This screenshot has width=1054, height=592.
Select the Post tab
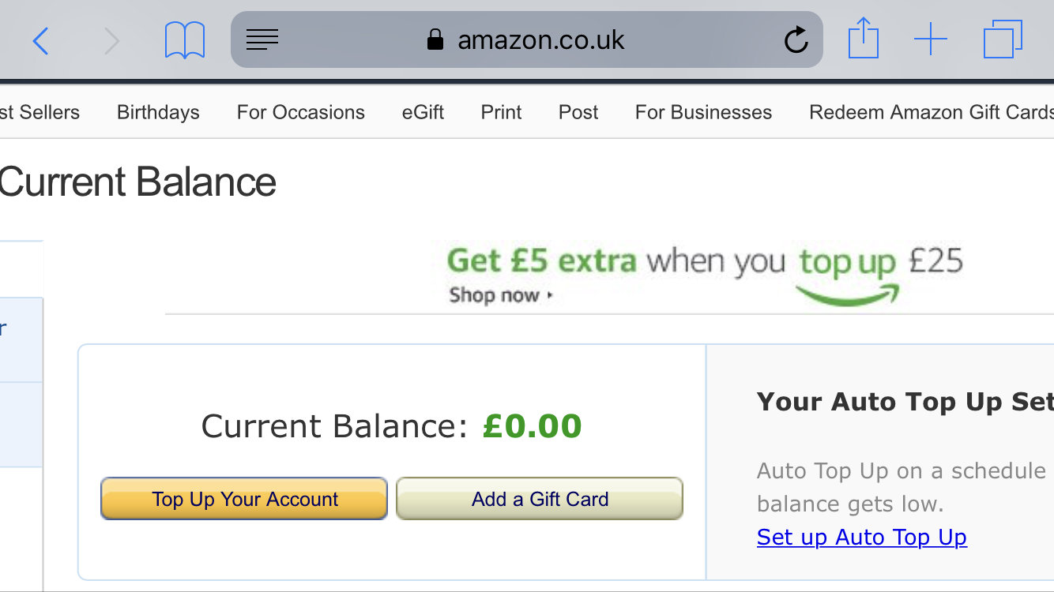pyautogui.click(x=578, y=112)
